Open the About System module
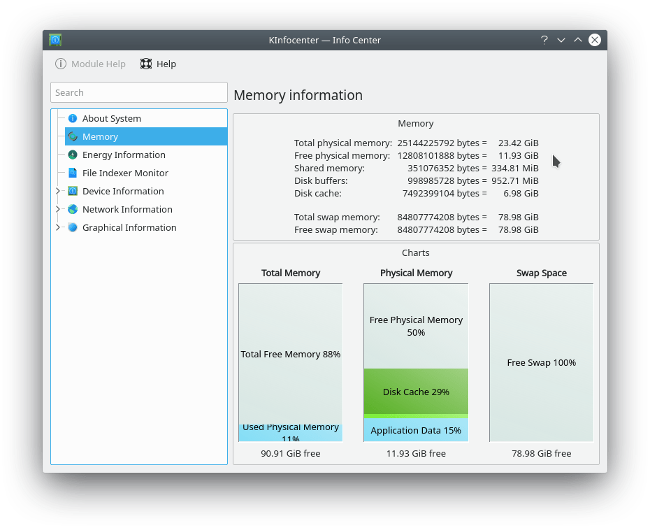Image resolution: width=650 pixels, height=528 pixels. pyautogui.click(x=111, y=118)
